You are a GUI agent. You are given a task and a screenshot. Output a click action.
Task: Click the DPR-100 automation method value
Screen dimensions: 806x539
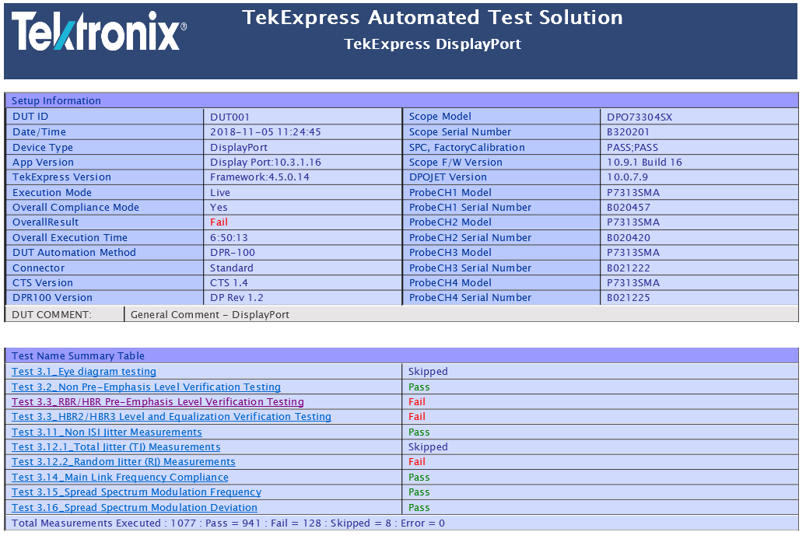click(233, 253)
